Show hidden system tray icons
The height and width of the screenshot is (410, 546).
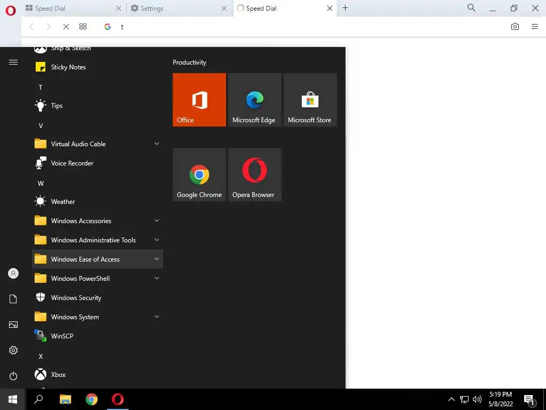[x=451, y=399]
